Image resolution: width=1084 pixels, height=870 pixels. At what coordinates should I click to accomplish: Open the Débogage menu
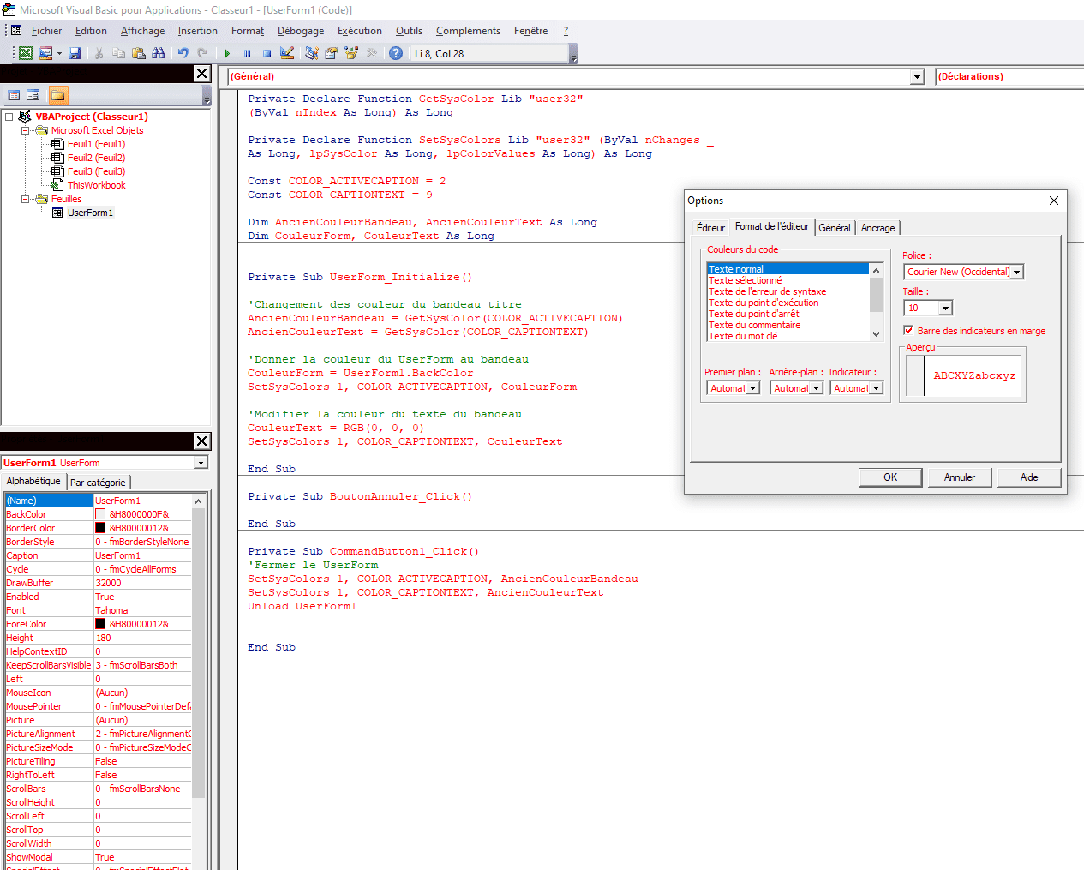point(300,31)
